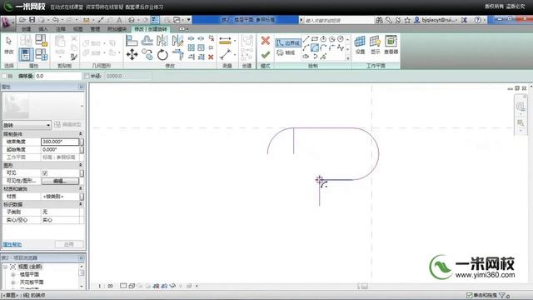Collapse the materials section in Properties
Image resolution: width=533 pixels, height=300 pixels.
tap(81, 188)
